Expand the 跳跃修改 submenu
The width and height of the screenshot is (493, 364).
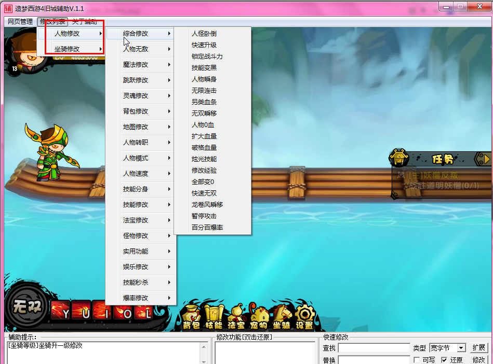140,80
